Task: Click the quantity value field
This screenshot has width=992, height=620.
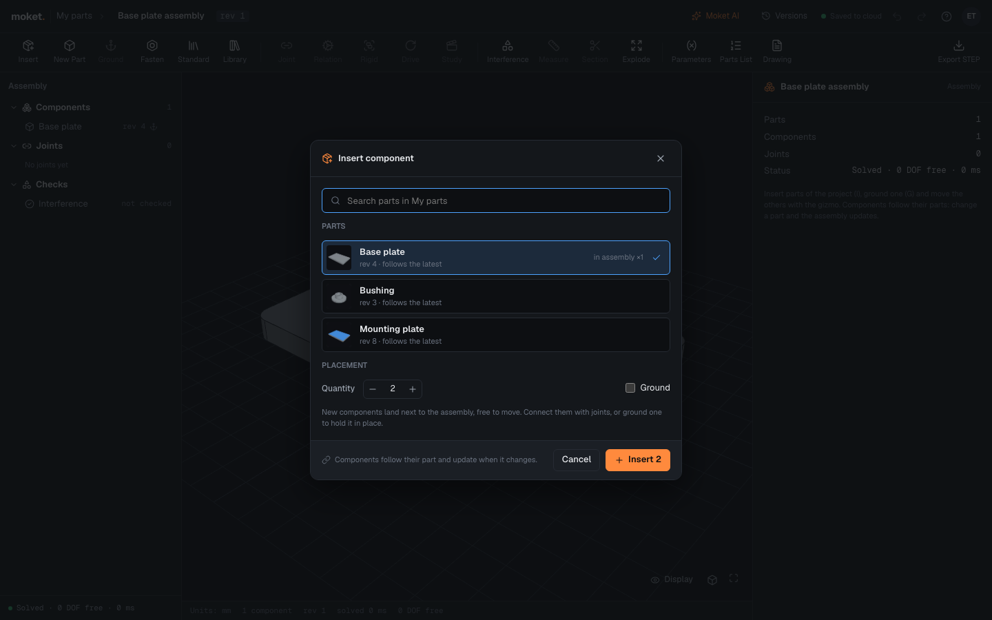Action: (393, 389)
